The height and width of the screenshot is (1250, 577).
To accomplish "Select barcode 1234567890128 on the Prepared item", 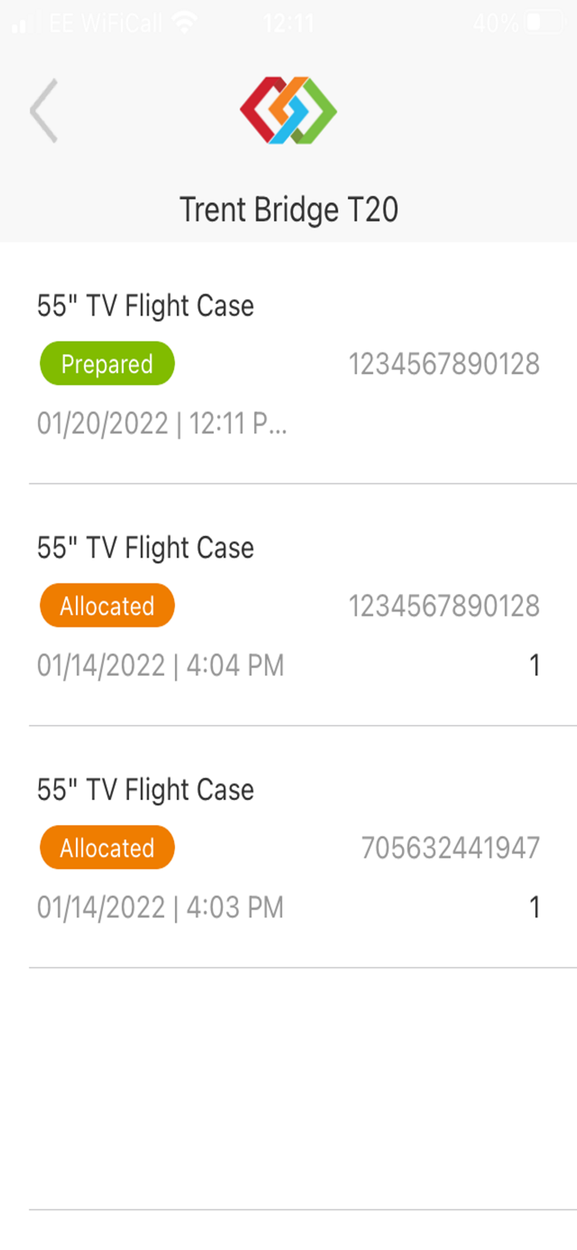I will point(444,362).
